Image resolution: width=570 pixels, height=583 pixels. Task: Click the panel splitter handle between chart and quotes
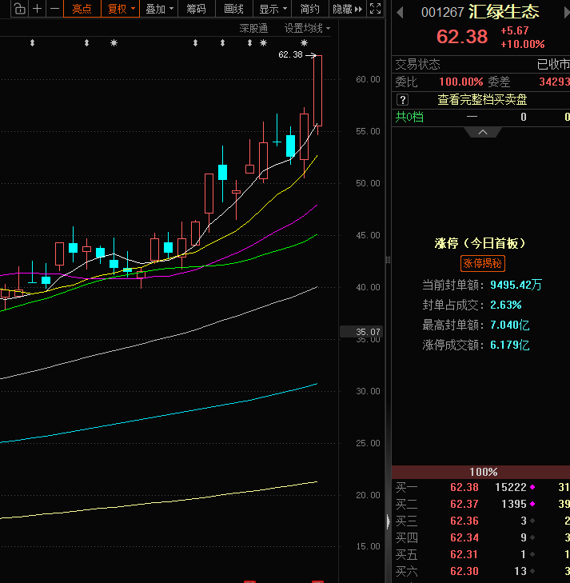[x=388, y=260]
